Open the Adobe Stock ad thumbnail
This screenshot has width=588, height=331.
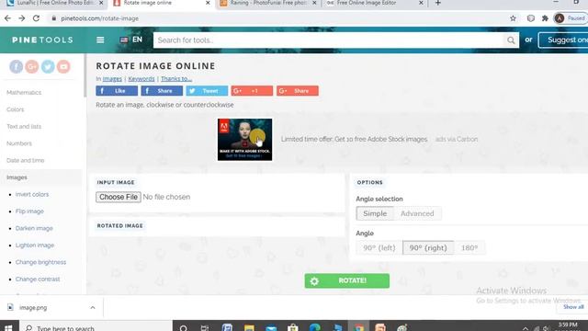(x=245, y=140)
